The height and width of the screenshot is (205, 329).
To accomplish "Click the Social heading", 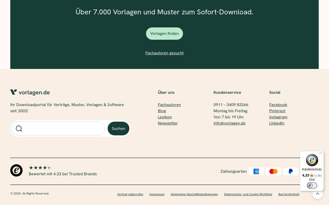I will (275, 93).
